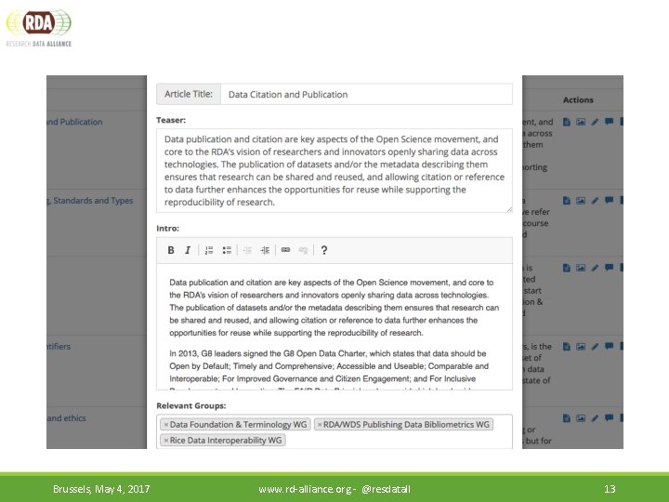The width and height of the screenshot is (669, 502).
Task: Click the image icon in 'tifiers' row
Action: [x=581, y=346]
